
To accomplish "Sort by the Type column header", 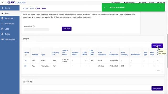I will (43, 55).
